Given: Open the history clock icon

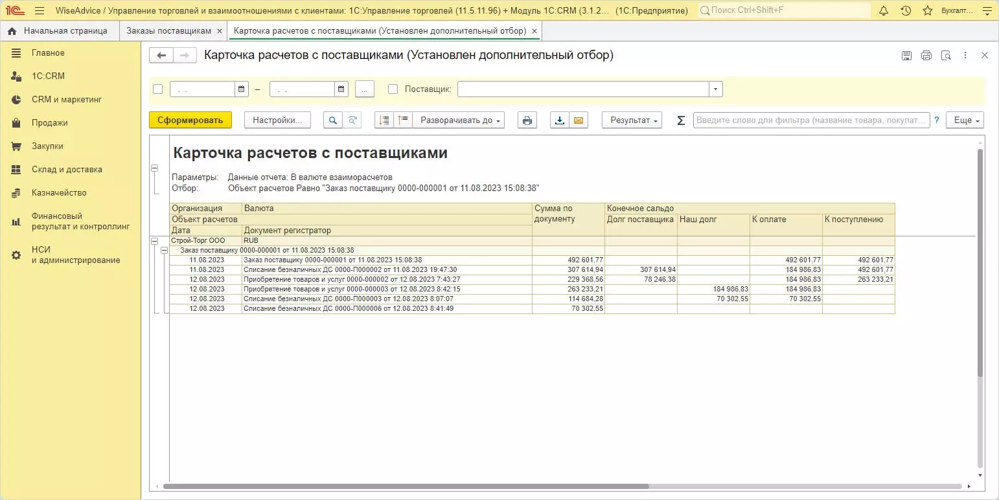Looking at the screenshot, I should (x=906, y=11).
